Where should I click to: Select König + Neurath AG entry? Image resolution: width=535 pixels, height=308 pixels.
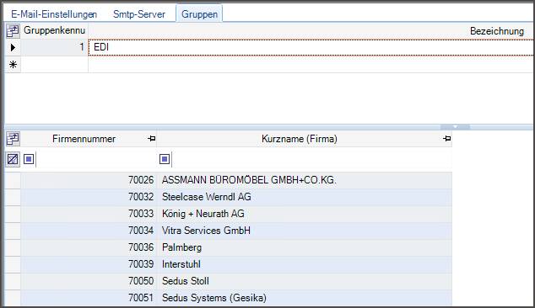click(x=305, y=214)
